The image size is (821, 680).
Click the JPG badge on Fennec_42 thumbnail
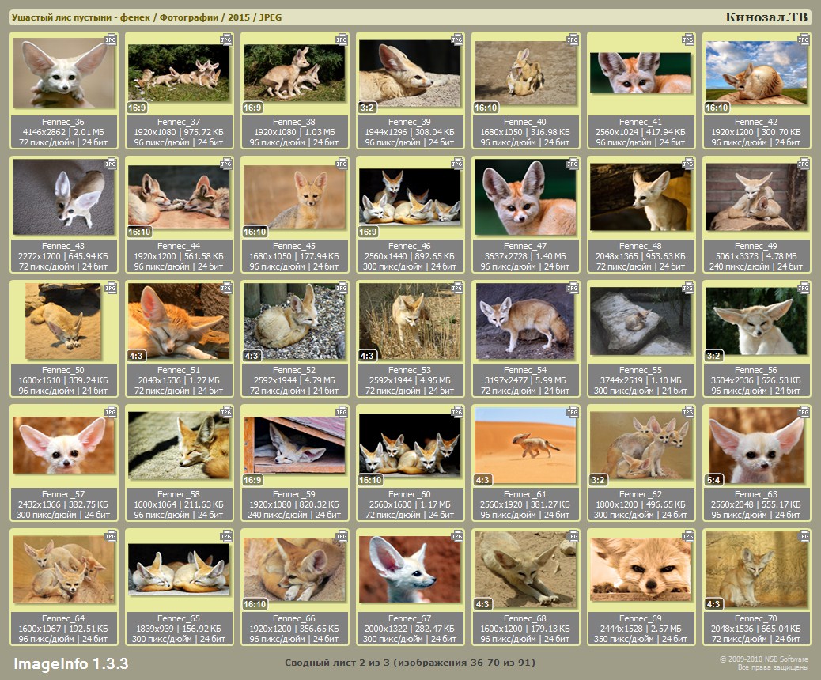click(804, 39)
